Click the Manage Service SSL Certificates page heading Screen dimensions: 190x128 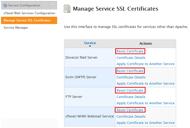[x=115, y=9]
